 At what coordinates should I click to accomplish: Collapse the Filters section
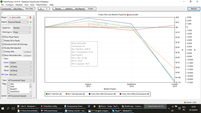(x=2, y=59)
